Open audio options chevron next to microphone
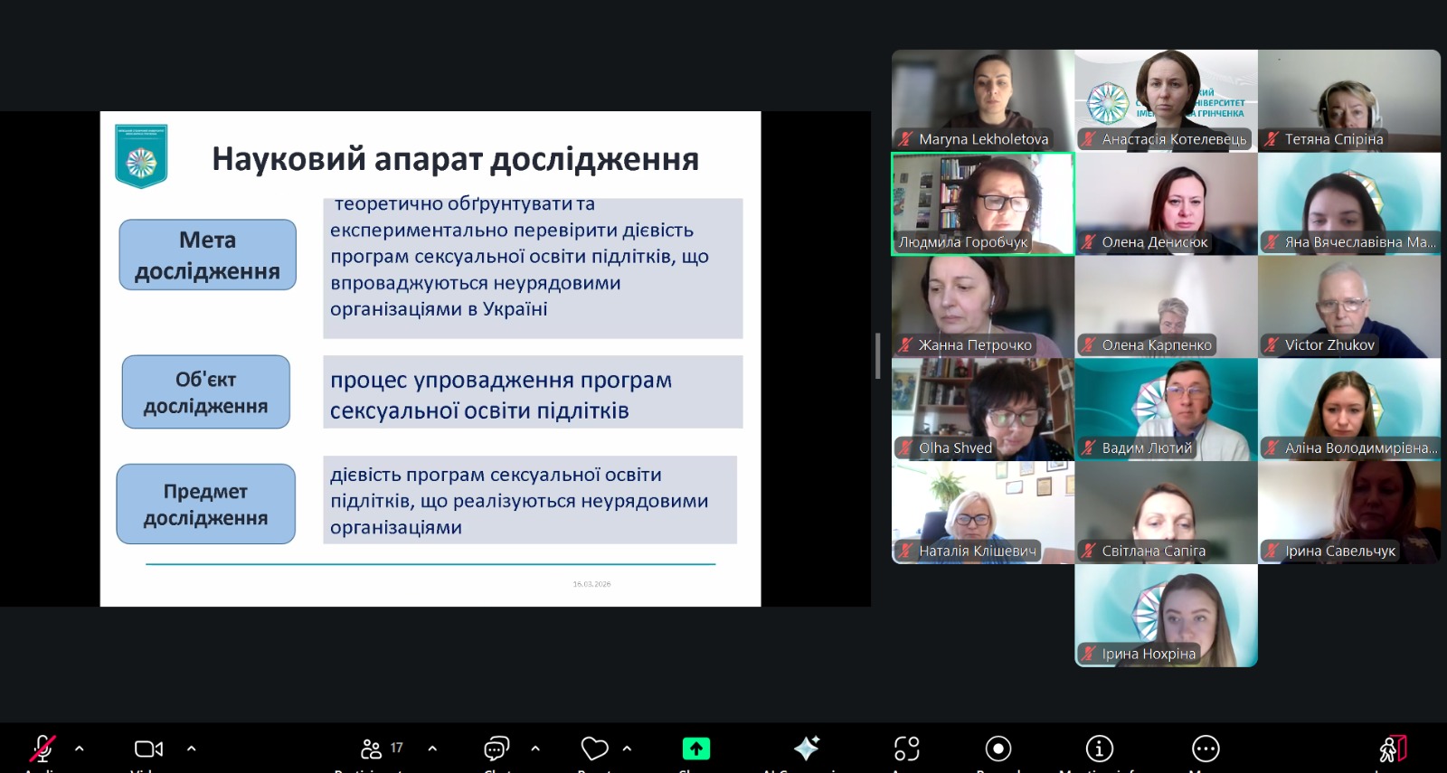The height and width of the screenshot is (773, 1447). pyautogui.click(x=80, y=749)
